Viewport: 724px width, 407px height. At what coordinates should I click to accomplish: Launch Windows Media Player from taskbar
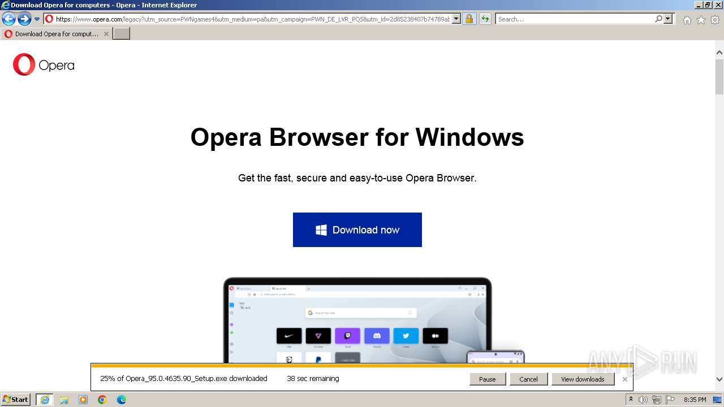click(83, 400)
